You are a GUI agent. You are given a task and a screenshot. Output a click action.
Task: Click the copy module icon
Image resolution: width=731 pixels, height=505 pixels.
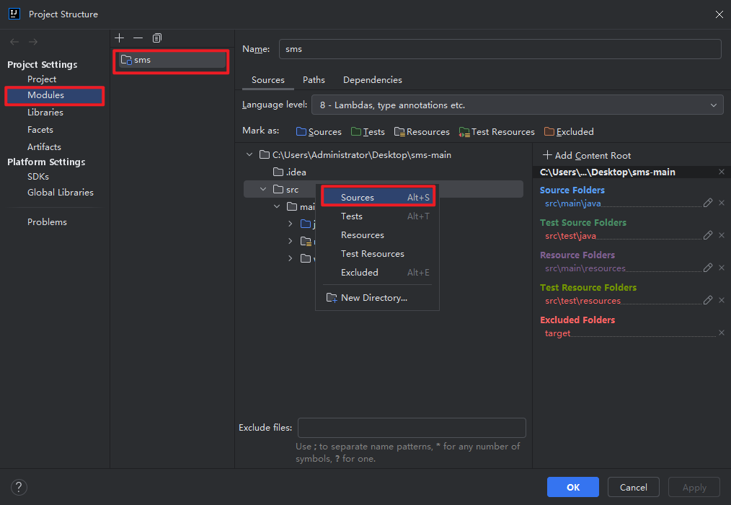coord(157,38)
